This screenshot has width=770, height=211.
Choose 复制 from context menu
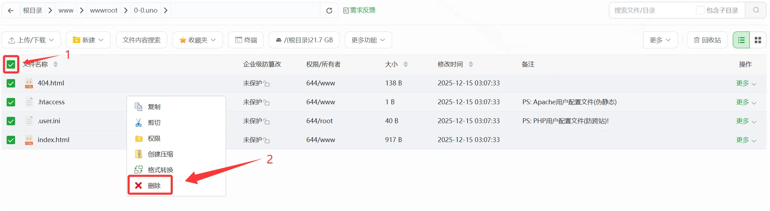point(176,107)
